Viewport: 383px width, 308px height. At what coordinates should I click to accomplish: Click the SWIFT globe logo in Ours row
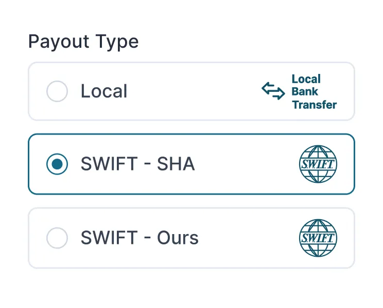(318, 238)
